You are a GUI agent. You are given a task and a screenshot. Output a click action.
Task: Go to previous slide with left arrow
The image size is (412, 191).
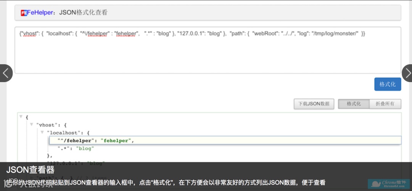pyautogui.click(x=6, y=73)
